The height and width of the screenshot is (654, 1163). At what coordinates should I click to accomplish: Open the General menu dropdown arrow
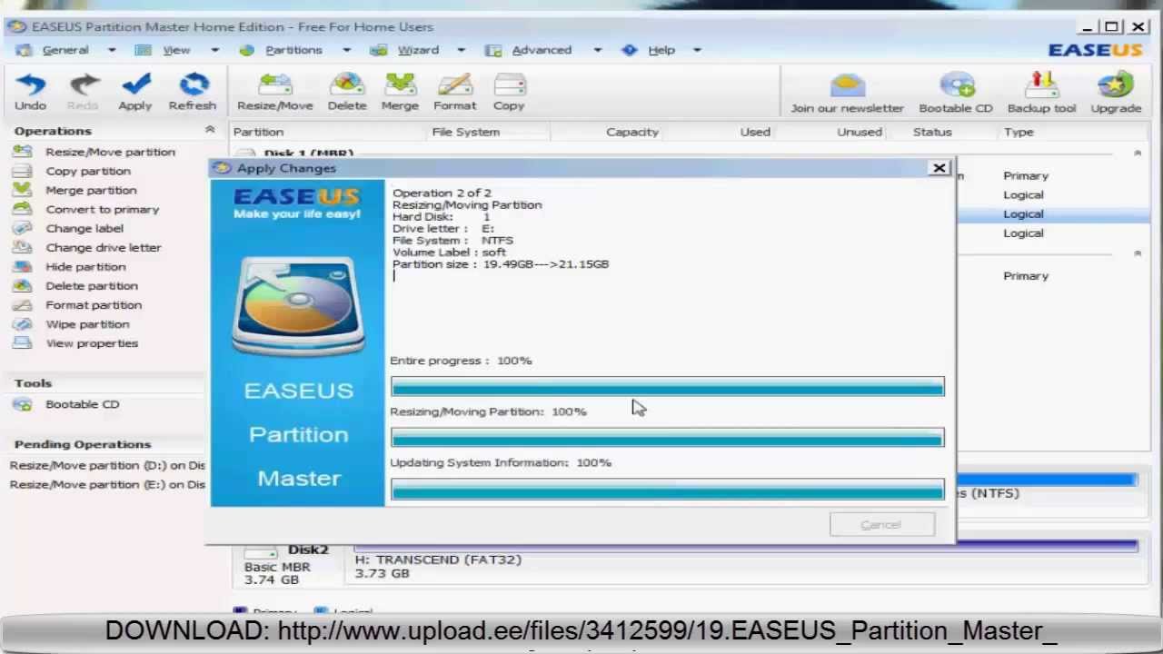pos(112,50)
